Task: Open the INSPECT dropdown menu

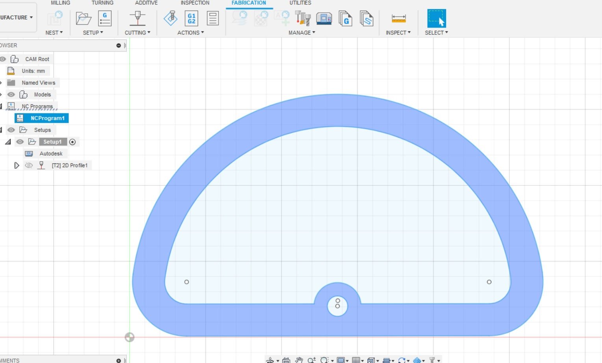Action: click(398, 33)
